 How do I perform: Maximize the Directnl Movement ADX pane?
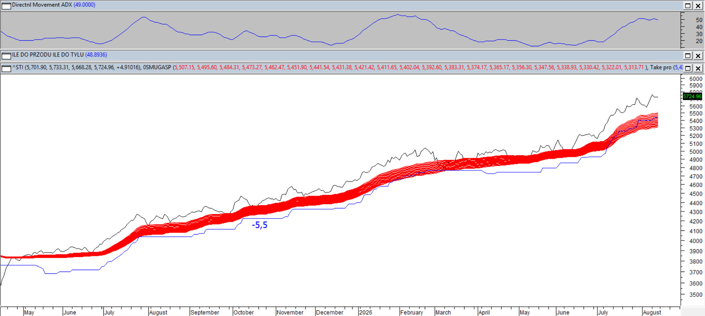point(688,6)
